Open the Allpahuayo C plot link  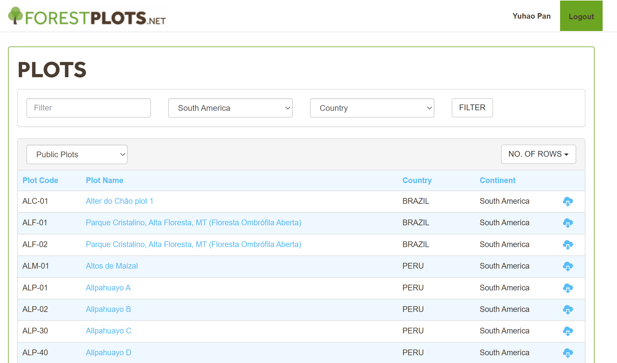pyautogui.click(x=108, y=331)
